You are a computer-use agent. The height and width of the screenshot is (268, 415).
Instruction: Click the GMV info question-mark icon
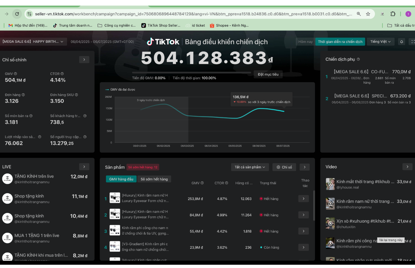click(15, 74)
